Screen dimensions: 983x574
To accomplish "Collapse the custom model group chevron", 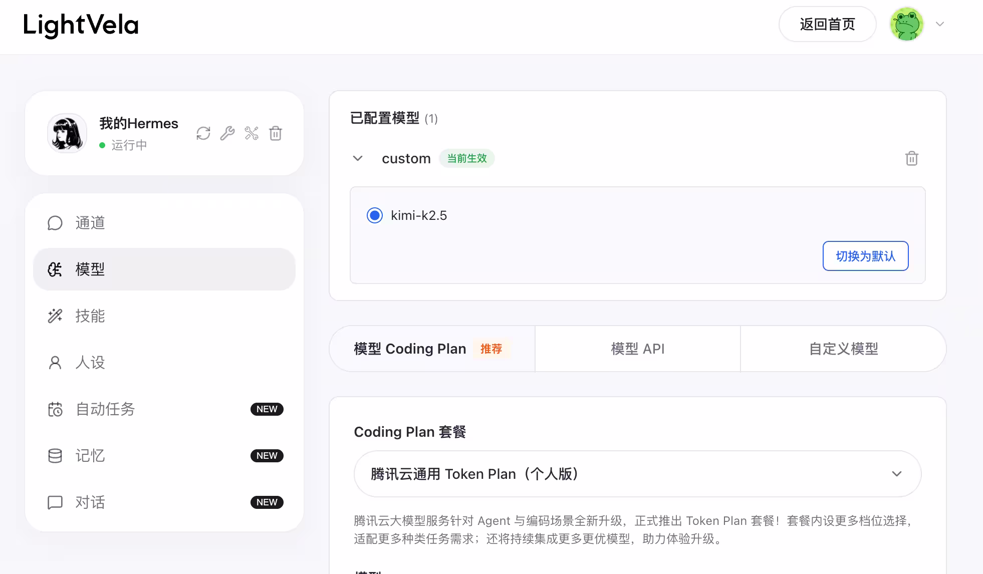I will 358,158.
